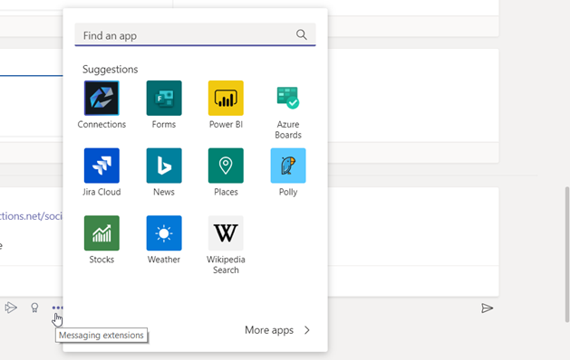Open the Jira Cloud app
570x360 pixels.
coord(101,166)
